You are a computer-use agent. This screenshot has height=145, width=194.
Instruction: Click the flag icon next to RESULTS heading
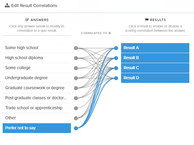pyautogui.click(x=147, y=20)
